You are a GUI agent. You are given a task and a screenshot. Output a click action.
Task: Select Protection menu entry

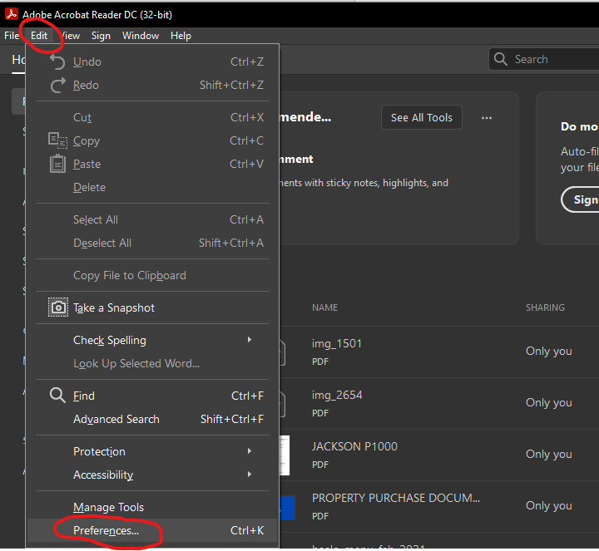(x=152, y=451)
